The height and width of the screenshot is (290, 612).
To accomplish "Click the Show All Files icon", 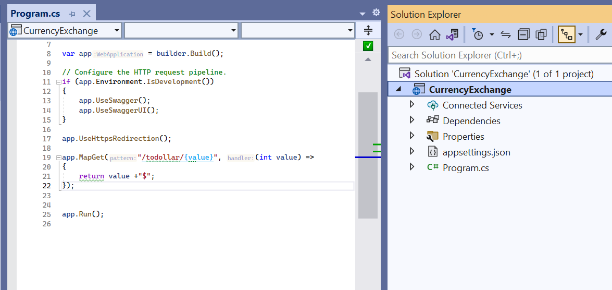I will (x=541, y=34).
